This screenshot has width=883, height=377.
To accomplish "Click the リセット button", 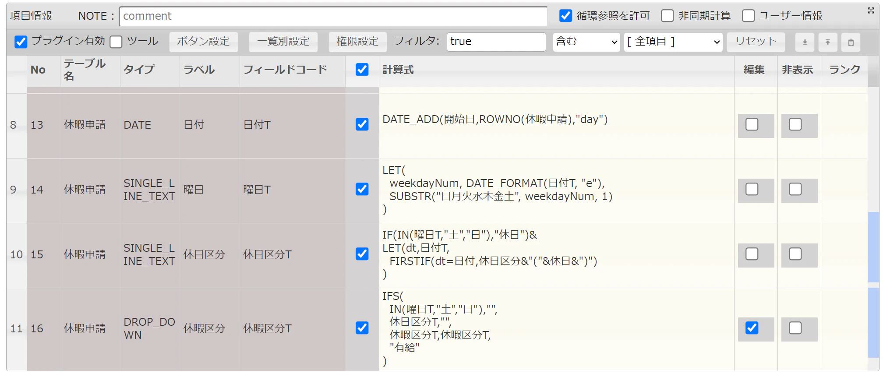I will point(756,42).
